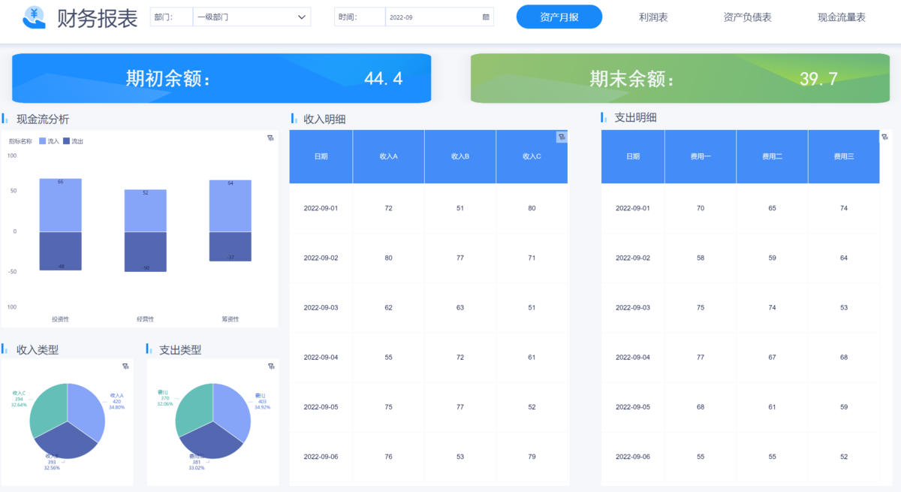This screenshot has height=492, width=901.
Task: Select the 381 slice in the 支出类型 pie
Action: click(x=211, y=441)
